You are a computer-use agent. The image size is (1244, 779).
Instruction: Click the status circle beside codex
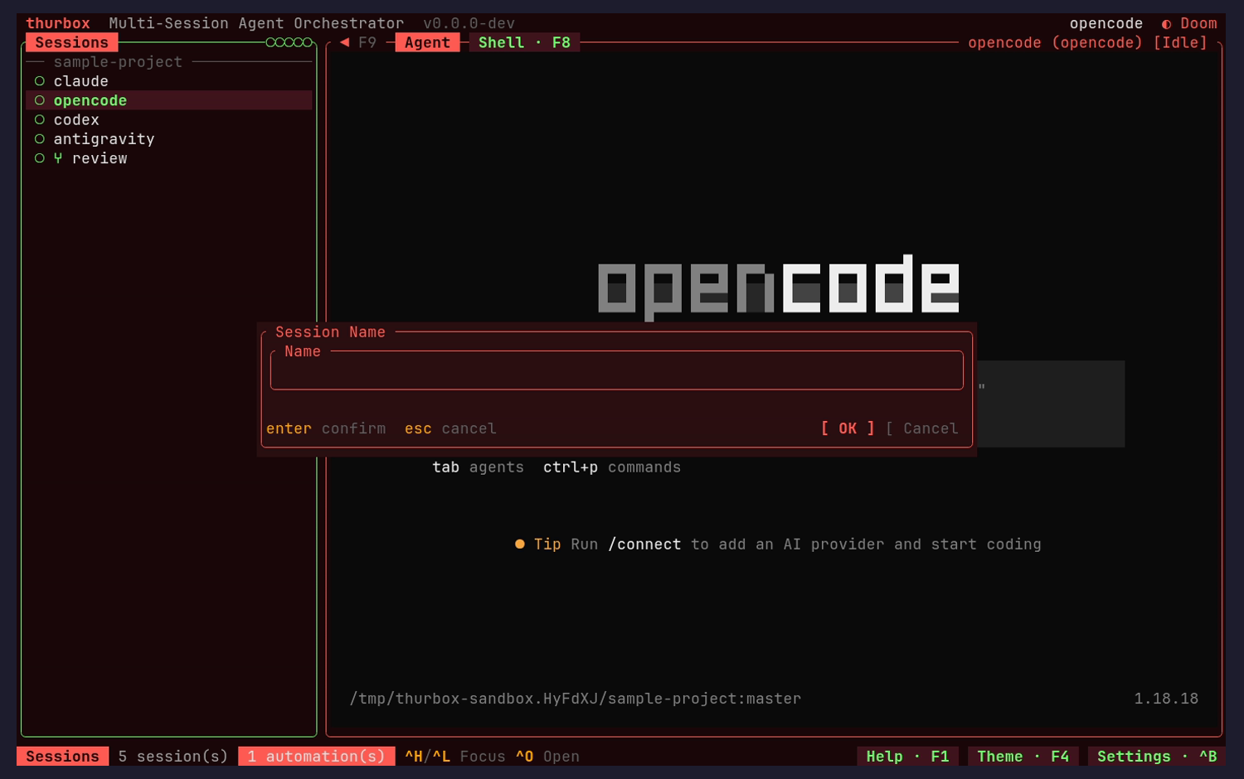40,120
